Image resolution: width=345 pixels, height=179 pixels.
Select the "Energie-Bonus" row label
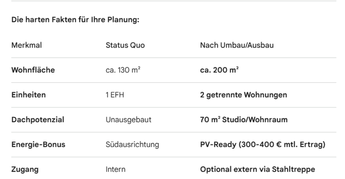click(x=38, y=144)
